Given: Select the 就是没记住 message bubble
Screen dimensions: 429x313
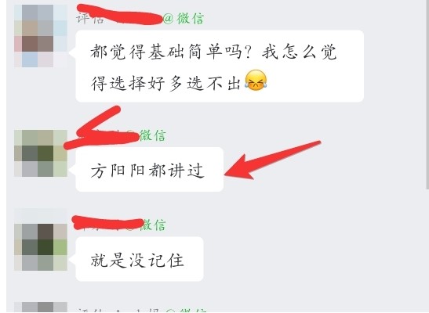Looking at the screenshot, I should tap(140, 259).
